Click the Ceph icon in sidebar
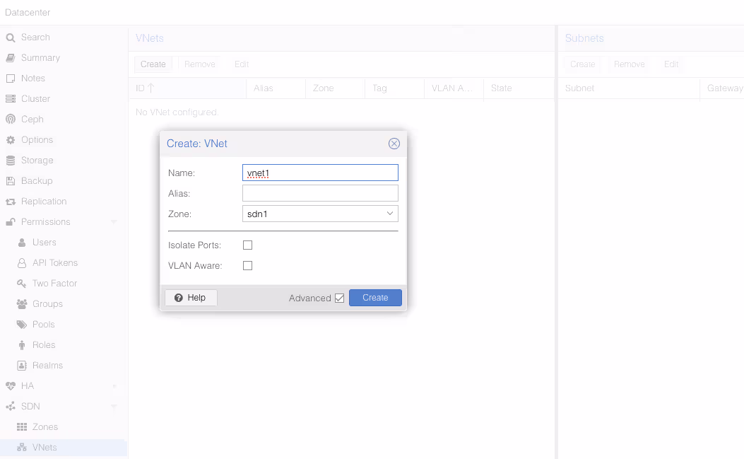This screenshot has height=459, width=744. [x=11, y=120]
